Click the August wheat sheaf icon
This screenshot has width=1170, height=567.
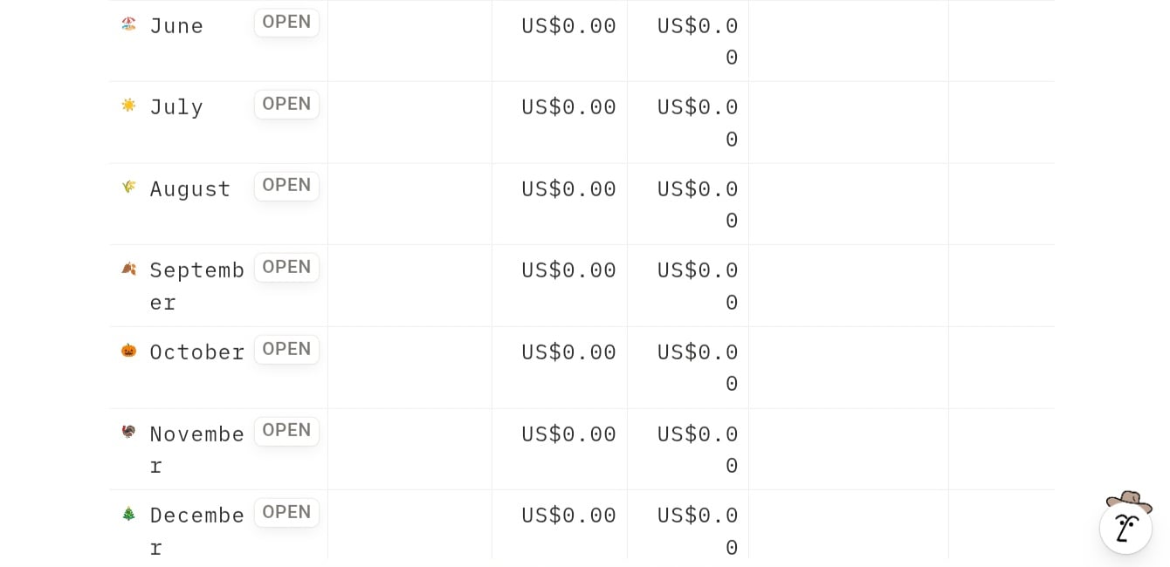click(128, 187)
